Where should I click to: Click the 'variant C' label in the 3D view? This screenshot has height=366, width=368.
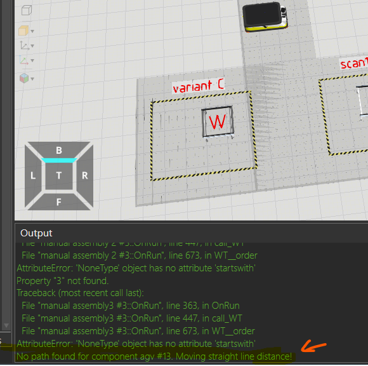click(199, 86)
